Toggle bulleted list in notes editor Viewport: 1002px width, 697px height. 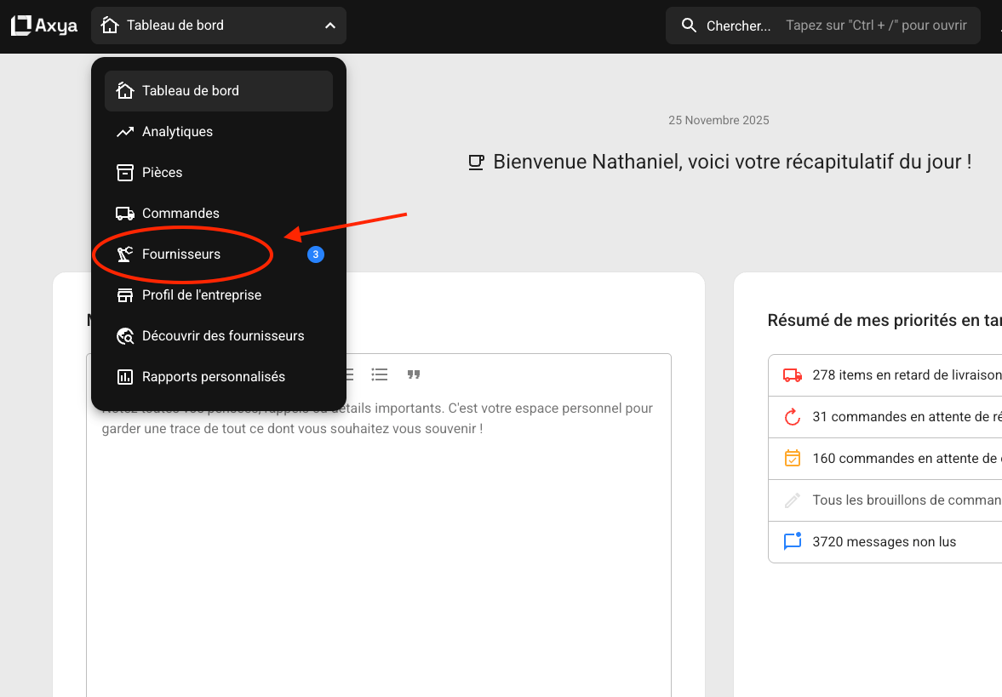380,374
